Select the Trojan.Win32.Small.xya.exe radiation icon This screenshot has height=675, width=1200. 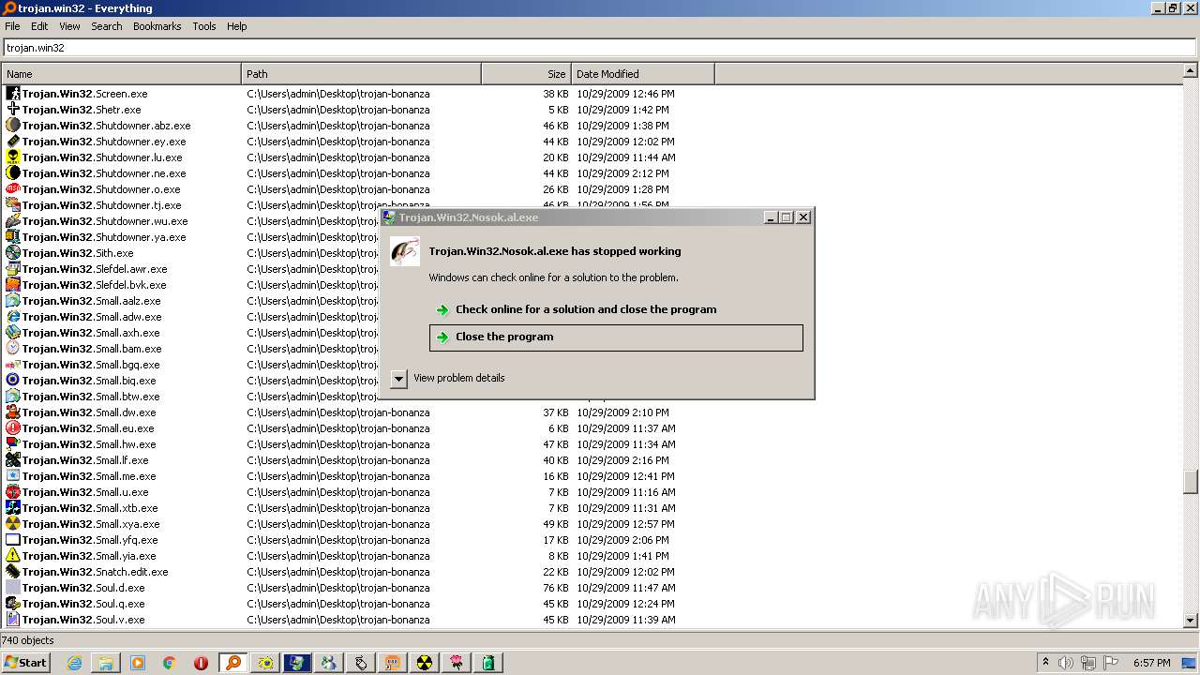point(13,524)
